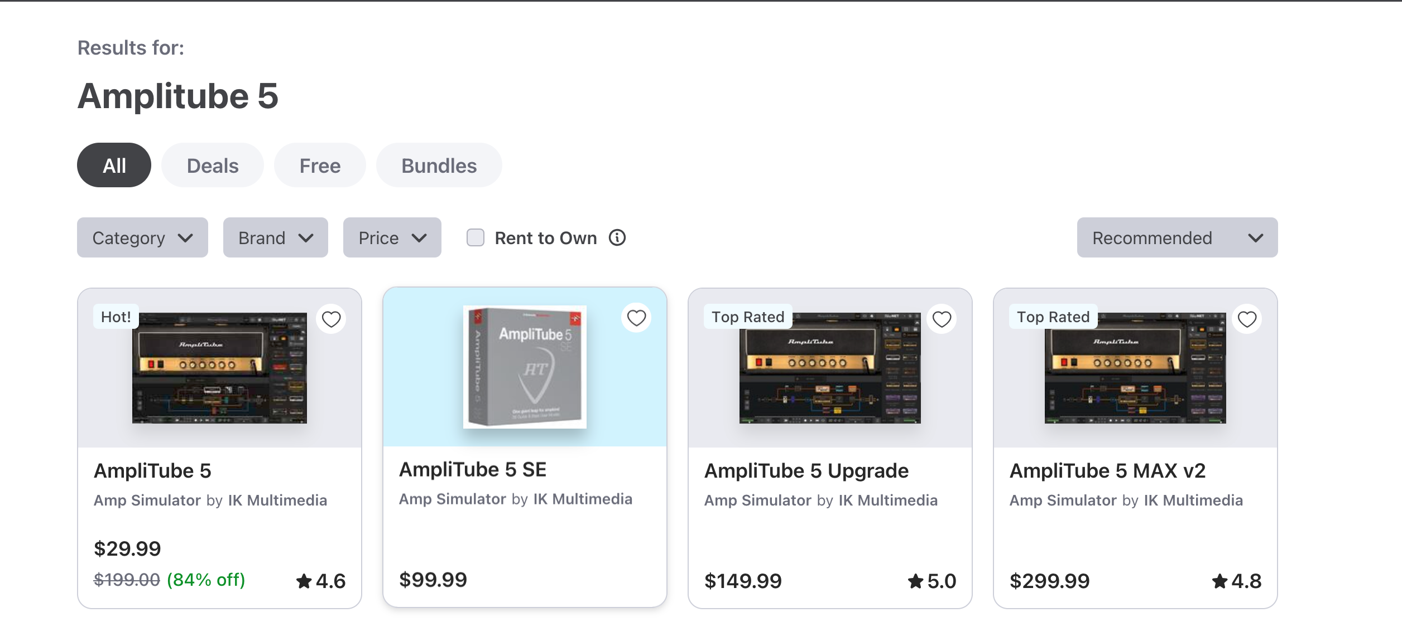
Task: Select the All results tab
Action: [114, 166]
